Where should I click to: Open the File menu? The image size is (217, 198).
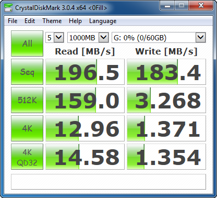[13, 21]
